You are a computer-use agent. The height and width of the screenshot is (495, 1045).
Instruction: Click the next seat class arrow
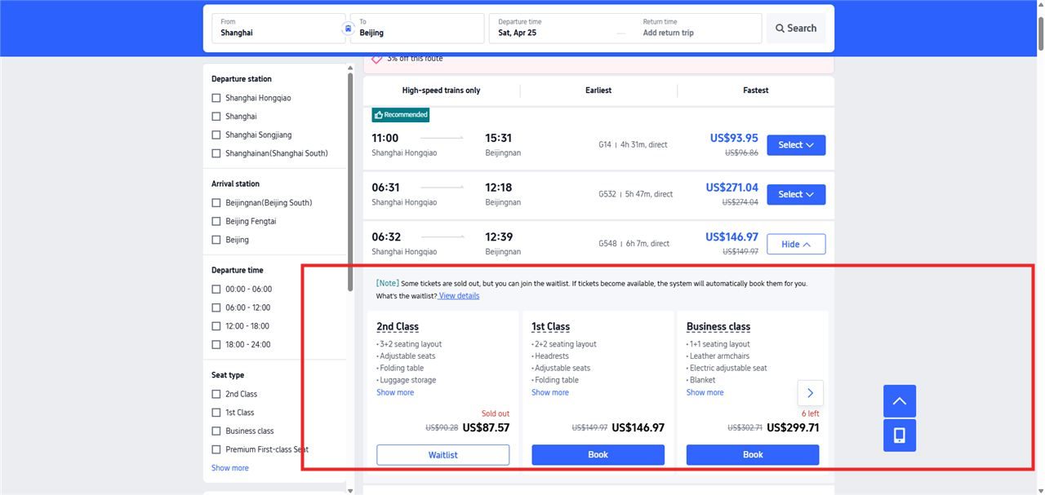coord(810,393)
